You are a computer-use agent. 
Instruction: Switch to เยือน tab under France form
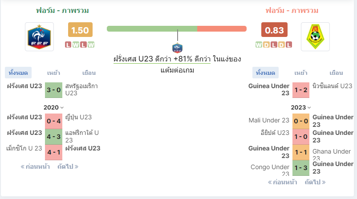(89, 73)
